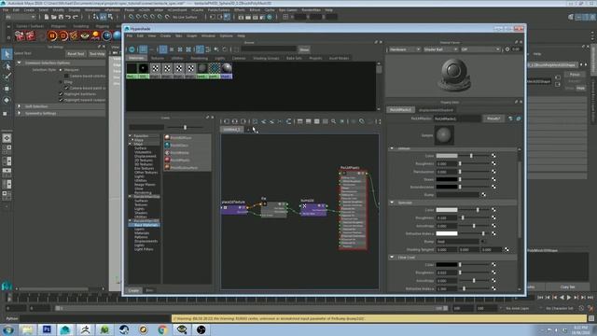Click the map connector icon beside Diffuse Bump
597x336 pixels.
click(x=483, y=195)
